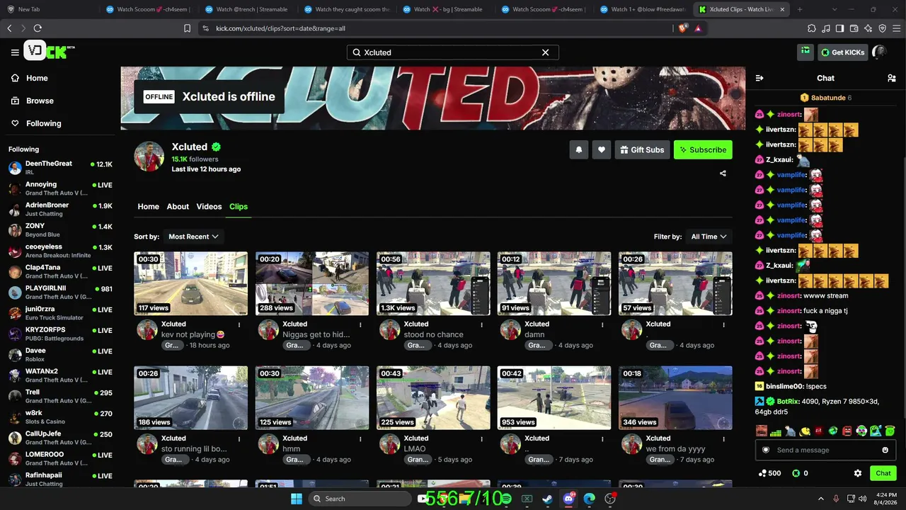Select the Clips tab
This screenshot has width=906, height=510.
[239, 207]
